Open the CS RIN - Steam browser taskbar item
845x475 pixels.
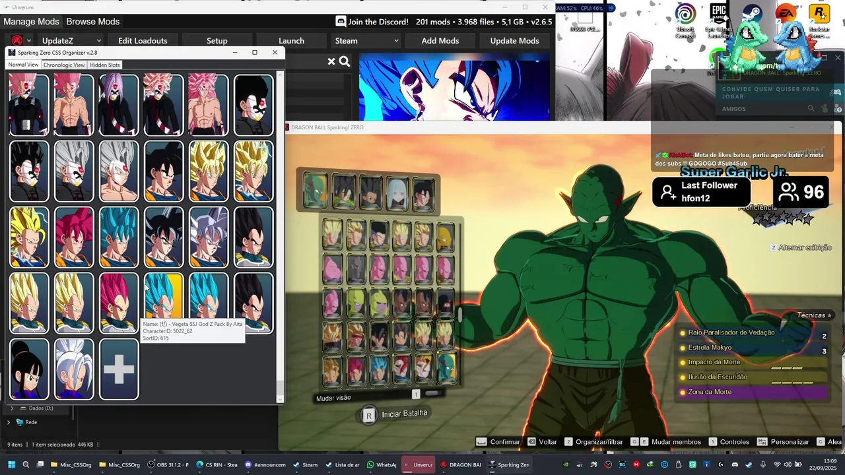click(217, 464)
